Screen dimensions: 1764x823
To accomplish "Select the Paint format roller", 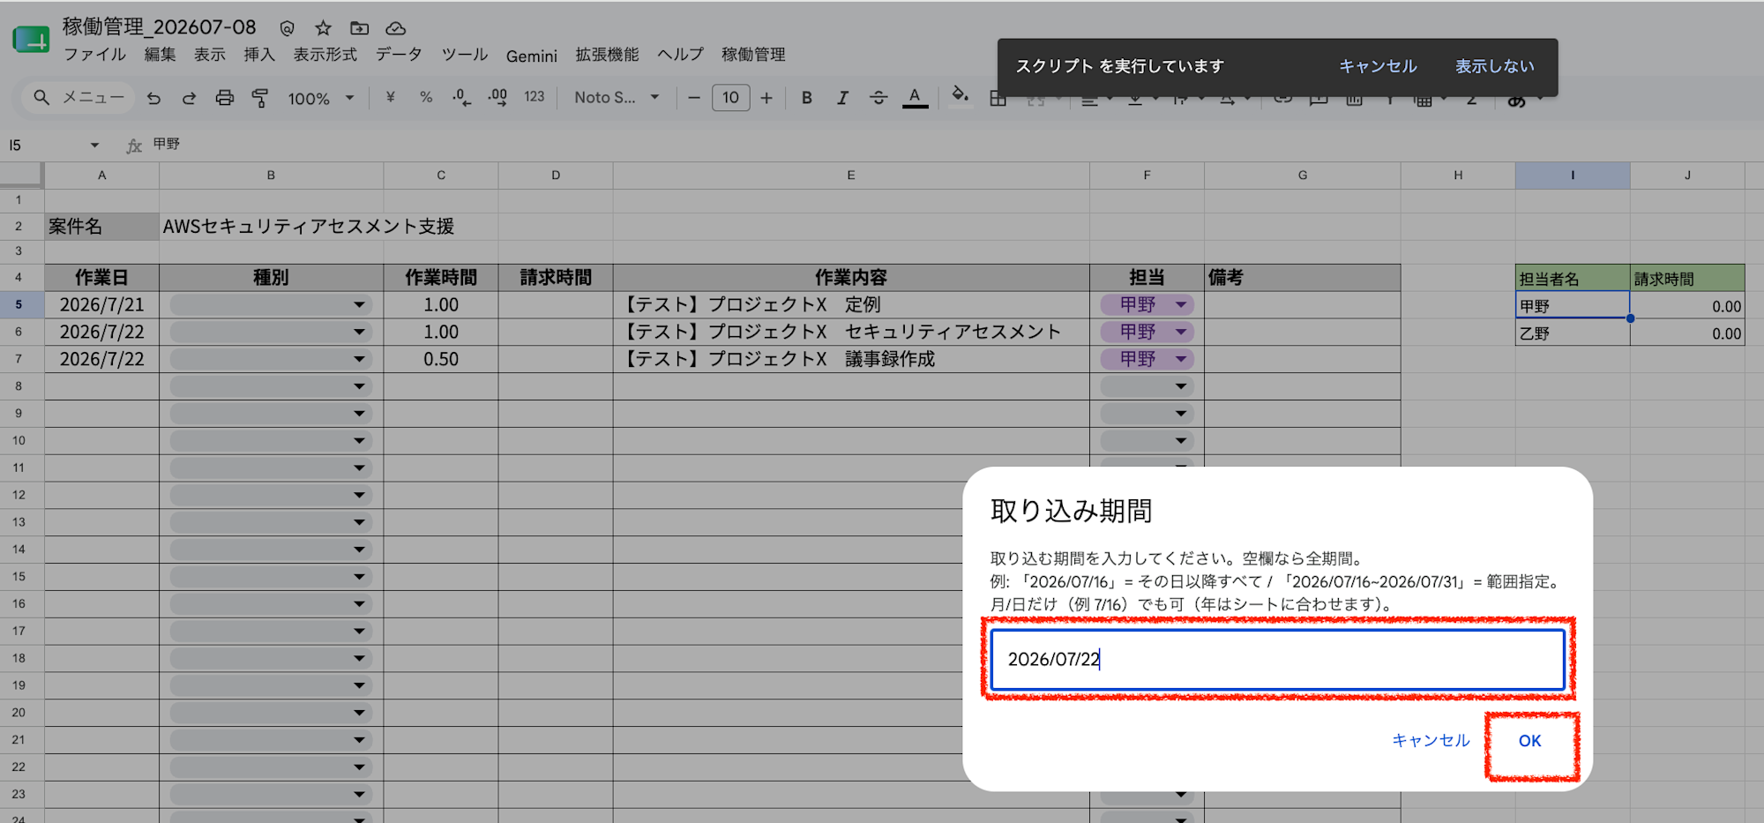I will (260, 98).
